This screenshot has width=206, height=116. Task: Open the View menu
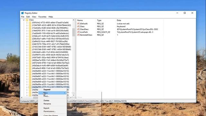(x=34, y=17)
